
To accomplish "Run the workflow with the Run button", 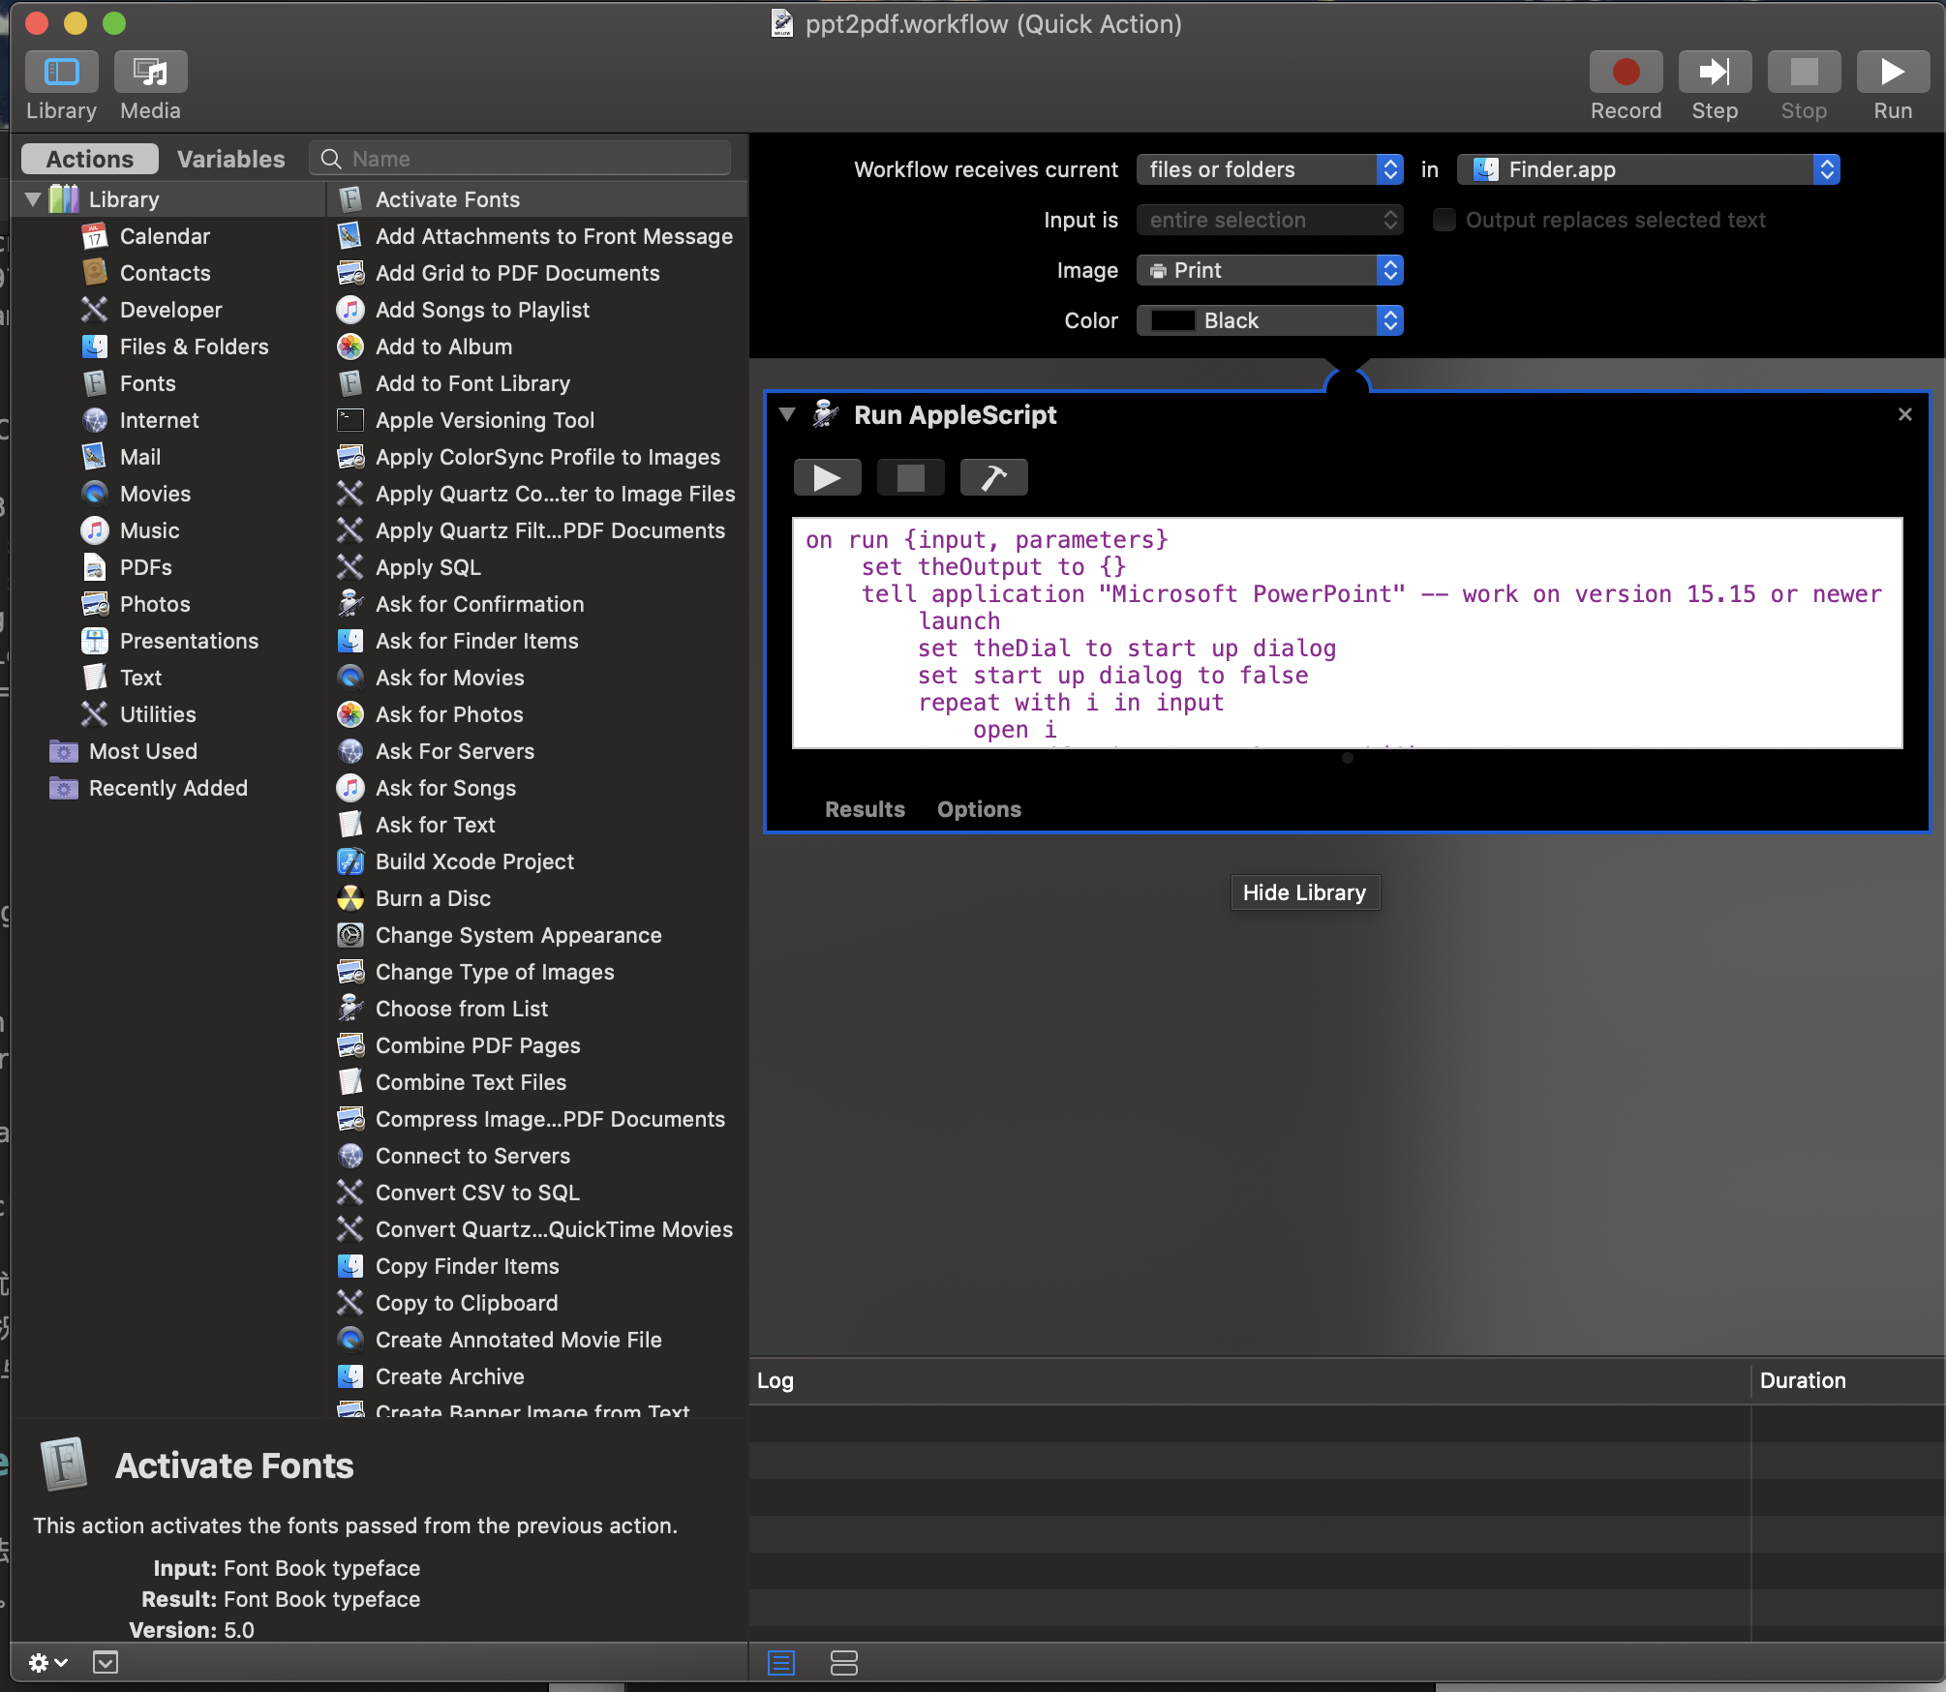I will click(x=1893, y=72).
